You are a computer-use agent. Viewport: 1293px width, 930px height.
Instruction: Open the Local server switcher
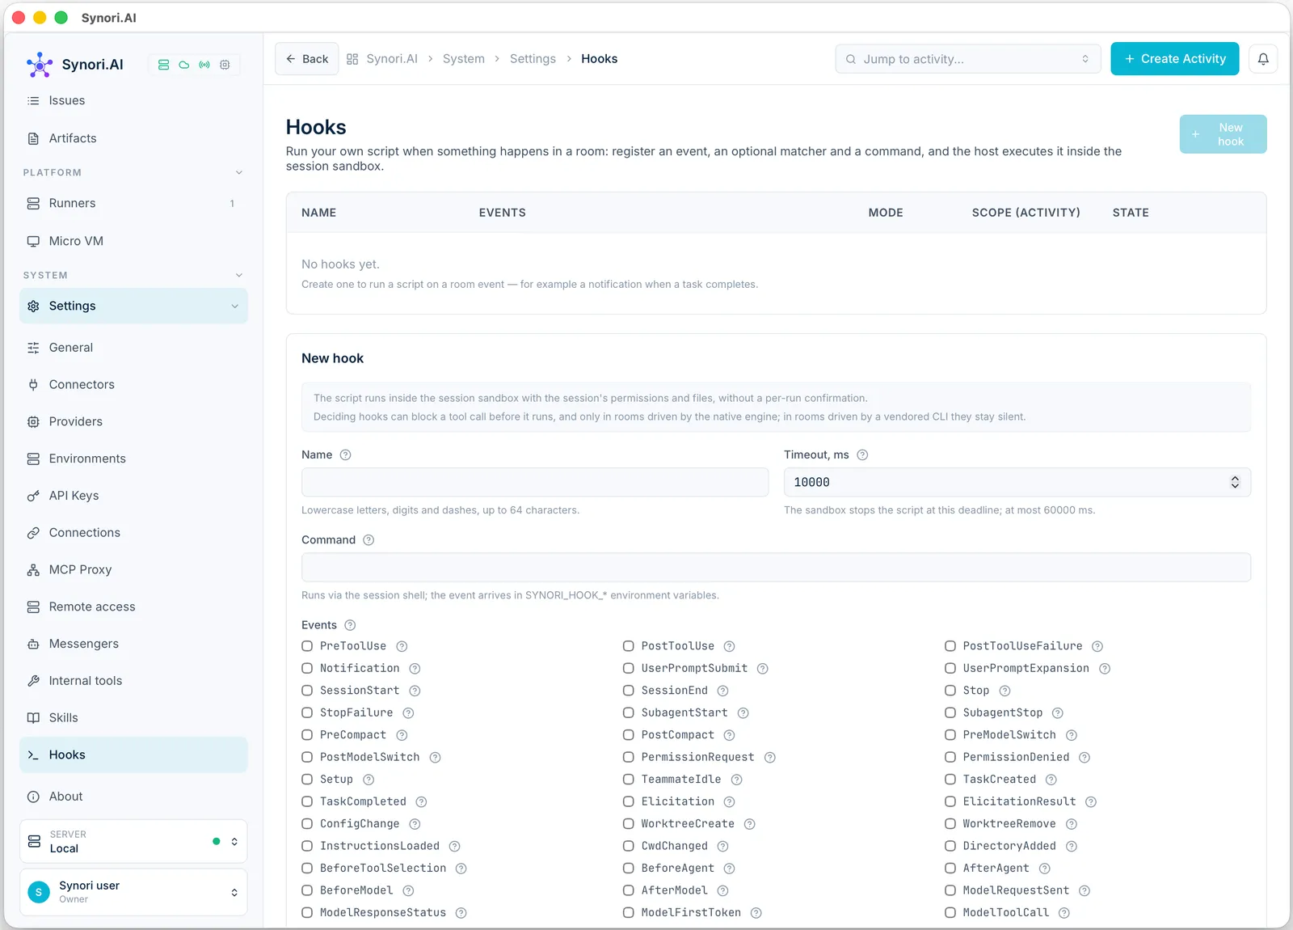click(x=133, y=842)
